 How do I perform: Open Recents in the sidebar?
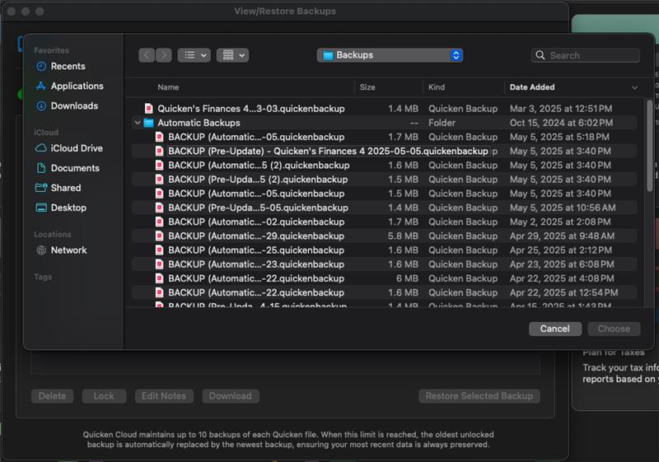point(60,67)
